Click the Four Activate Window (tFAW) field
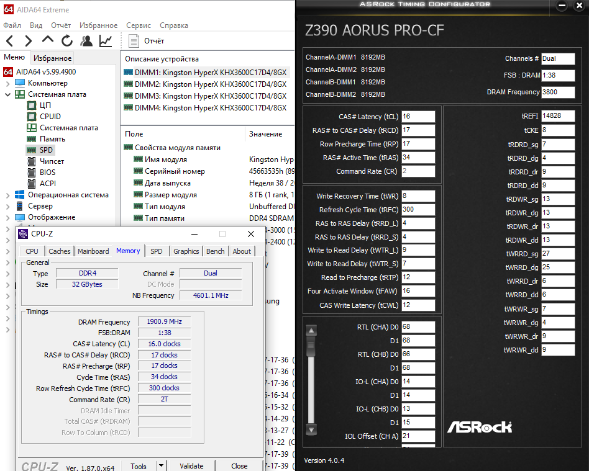589x471 pixels. click(418, 291)
